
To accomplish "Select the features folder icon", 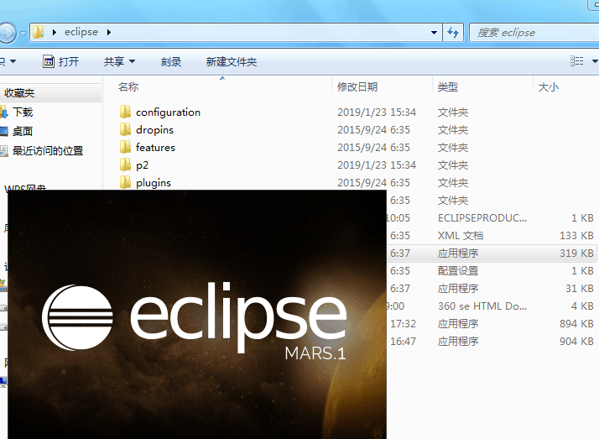I will click(x=125, y=147).
